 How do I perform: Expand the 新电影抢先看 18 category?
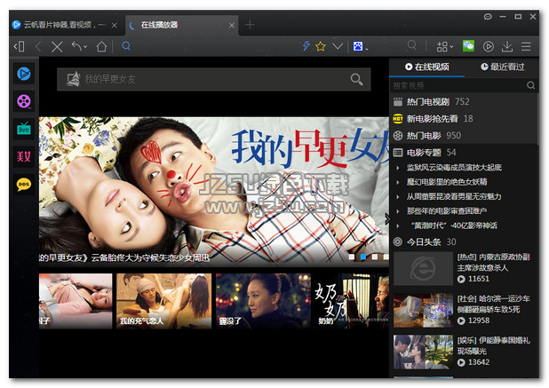pyautogui.click(x=464, y=119)
